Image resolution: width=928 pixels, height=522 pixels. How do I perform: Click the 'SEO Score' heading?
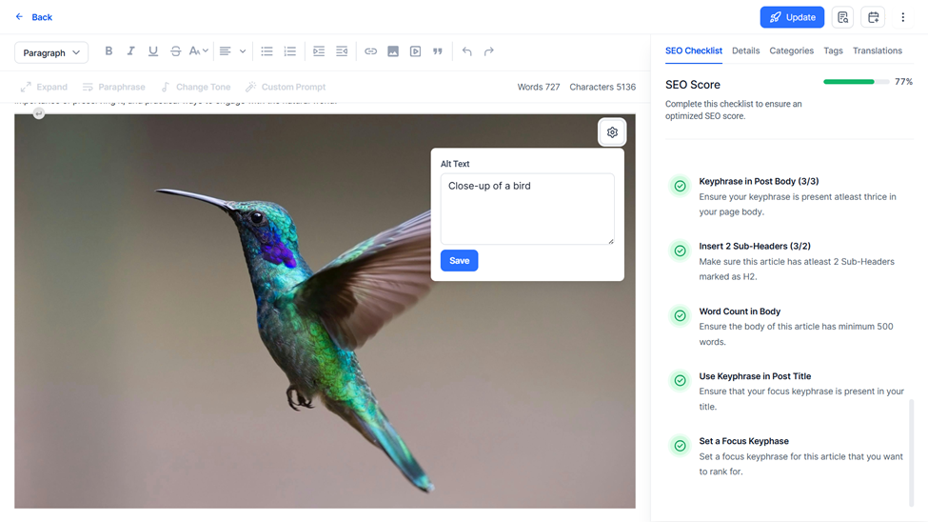click(x=693, y=85)
